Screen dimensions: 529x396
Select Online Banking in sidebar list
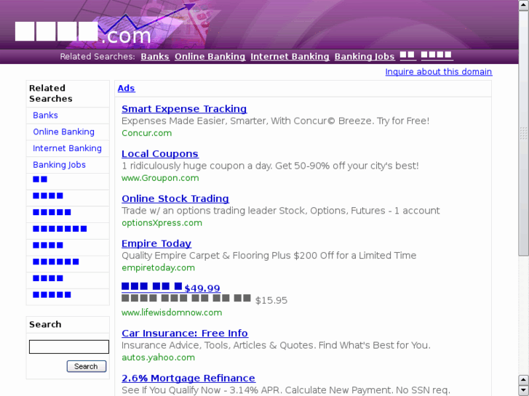[63, 132]
